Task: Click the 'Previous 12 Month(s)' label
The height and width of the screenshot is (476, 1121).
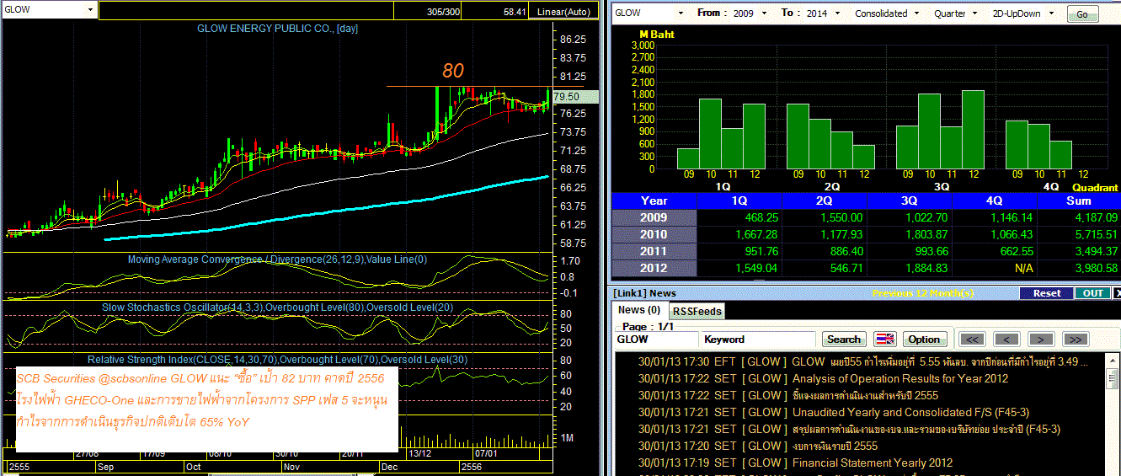Action: (923, 293)
